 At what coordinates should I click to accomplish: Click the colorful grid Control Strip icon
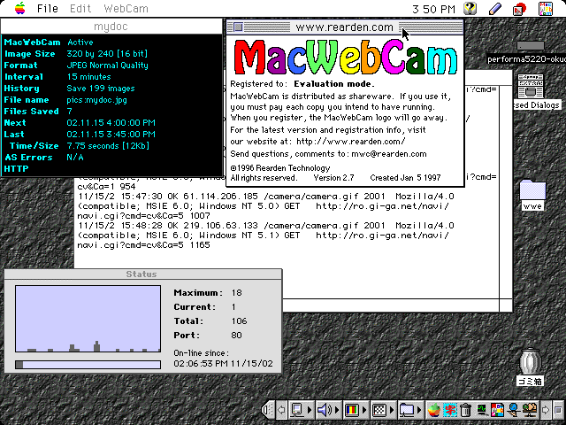(497, 410)
